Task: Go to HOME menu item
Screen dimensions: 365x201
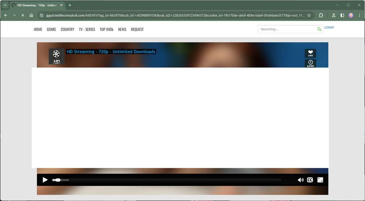Action: [38, 29]
